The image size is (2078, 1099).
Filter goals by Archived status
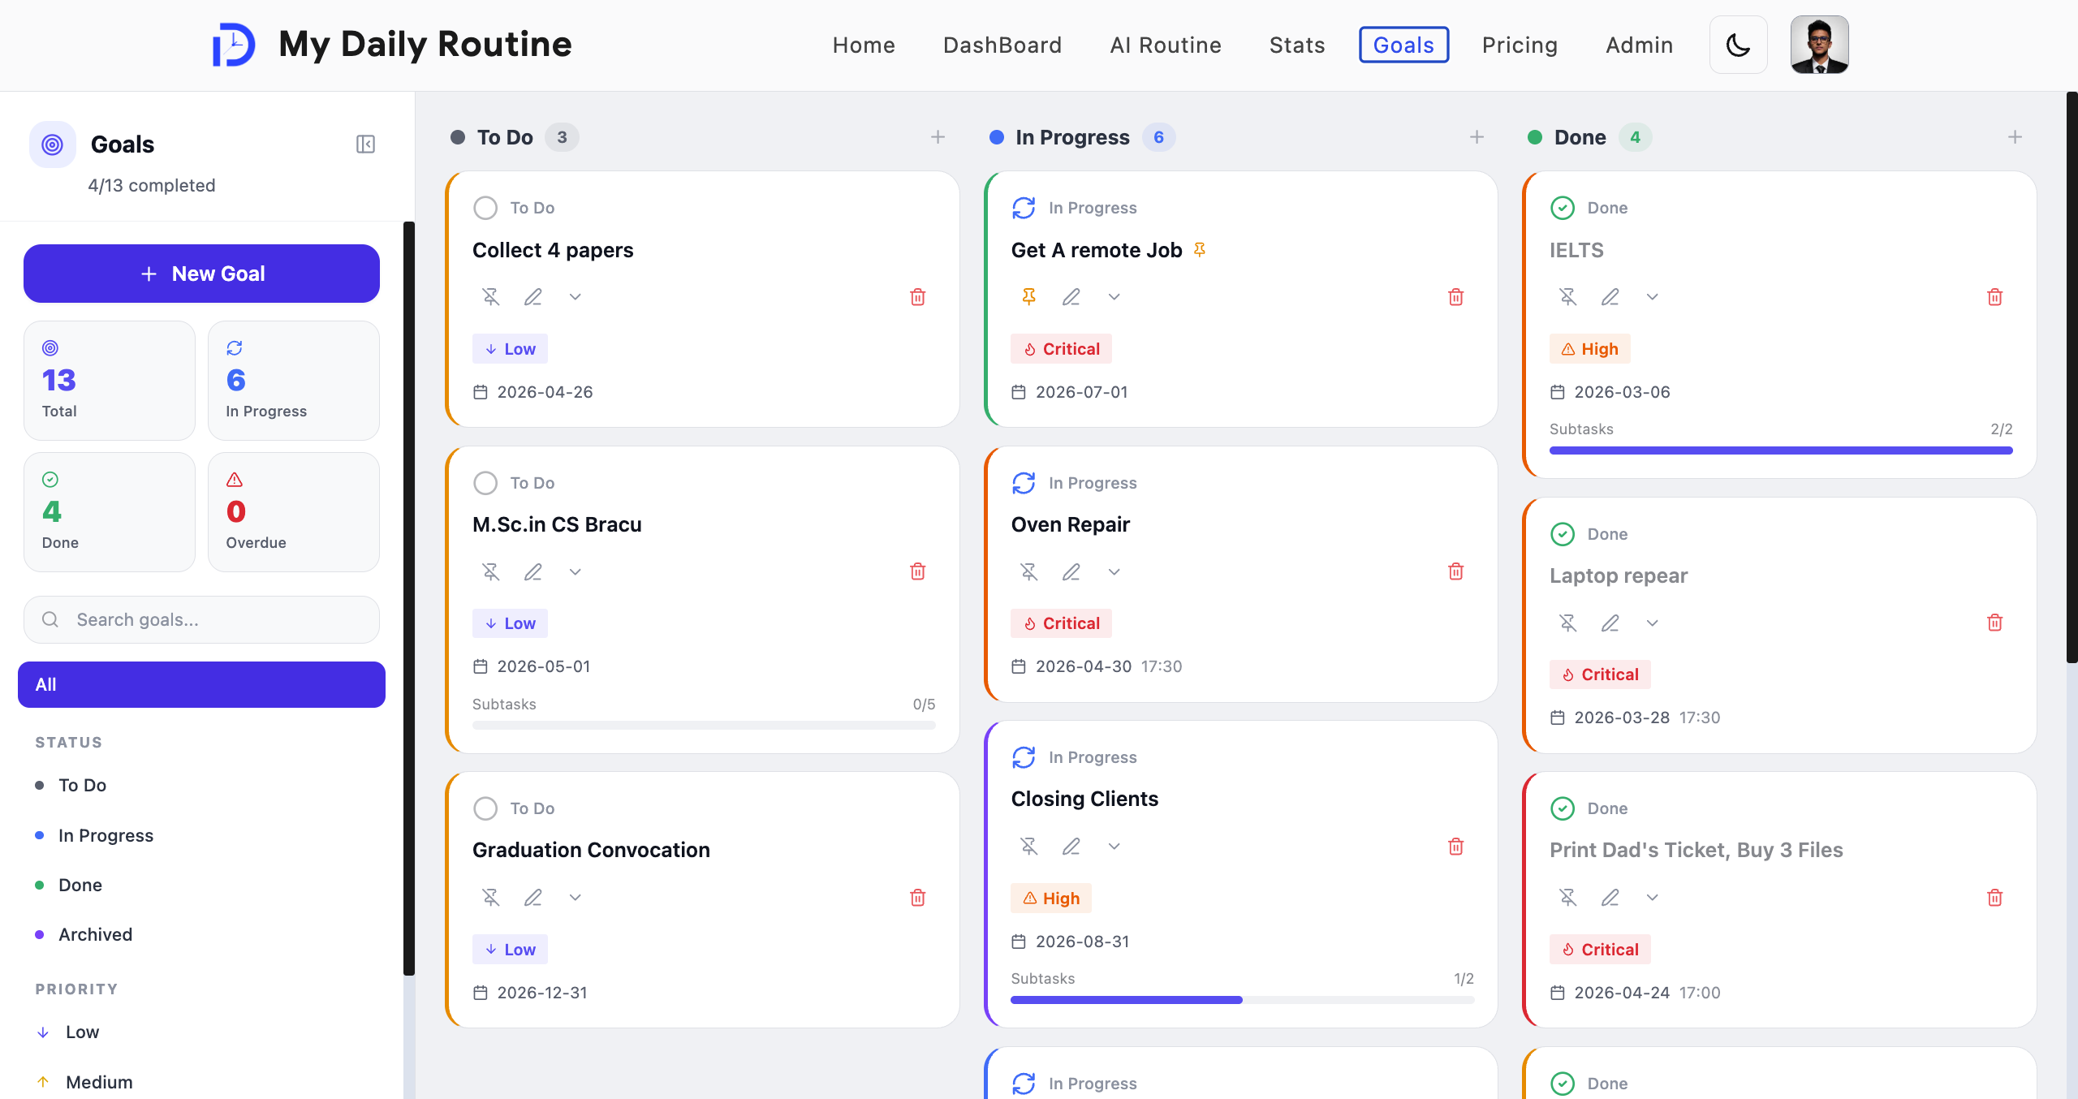(201, 934)
